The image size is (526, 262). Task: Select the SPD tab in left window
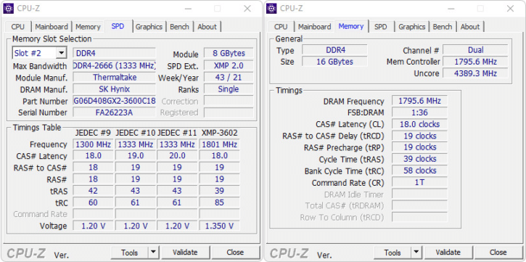pyautogui.click(x=118, y=27)
